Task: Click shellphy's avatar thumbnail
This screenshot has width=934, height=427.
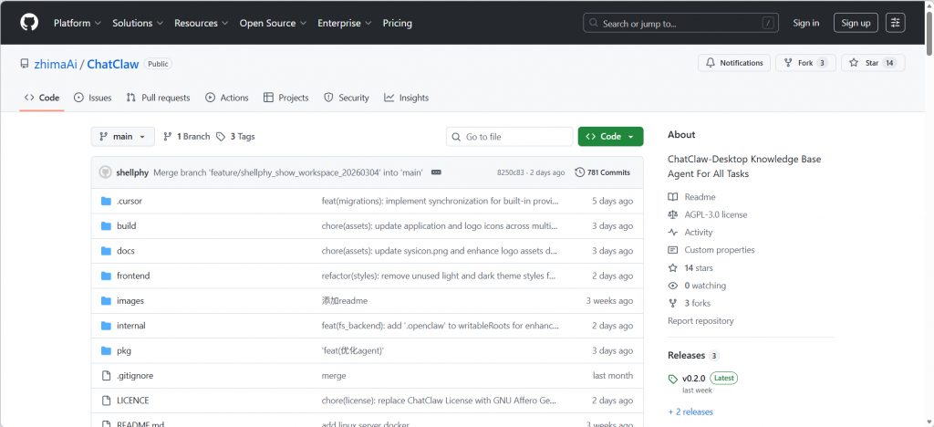Action: [x=105, y=172]
